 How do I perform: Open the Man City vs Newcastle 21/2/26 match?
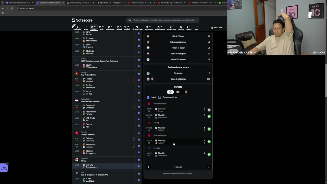pyautogui.click(x=178, y=116)
